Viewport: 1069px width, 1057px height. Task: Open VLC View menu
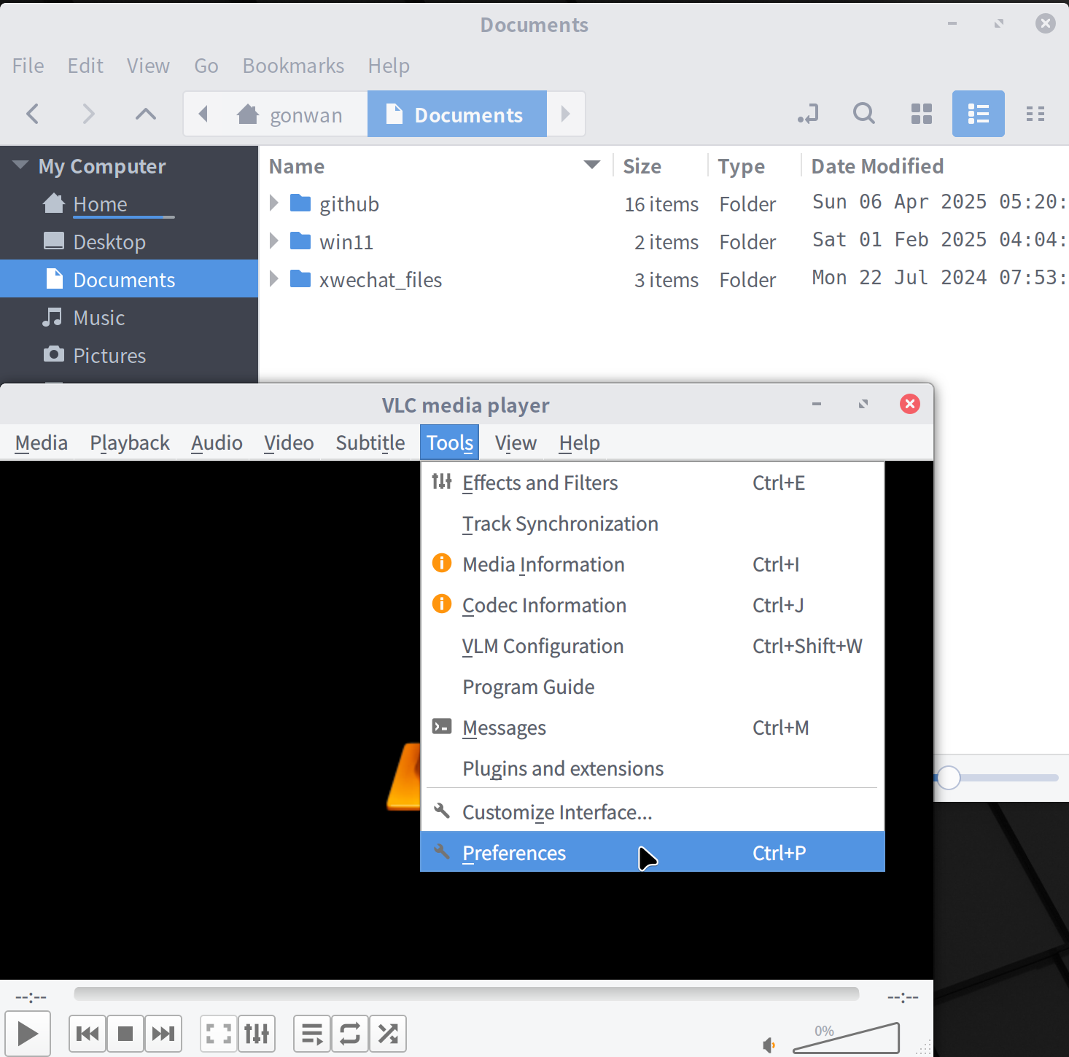click(516, 442)
